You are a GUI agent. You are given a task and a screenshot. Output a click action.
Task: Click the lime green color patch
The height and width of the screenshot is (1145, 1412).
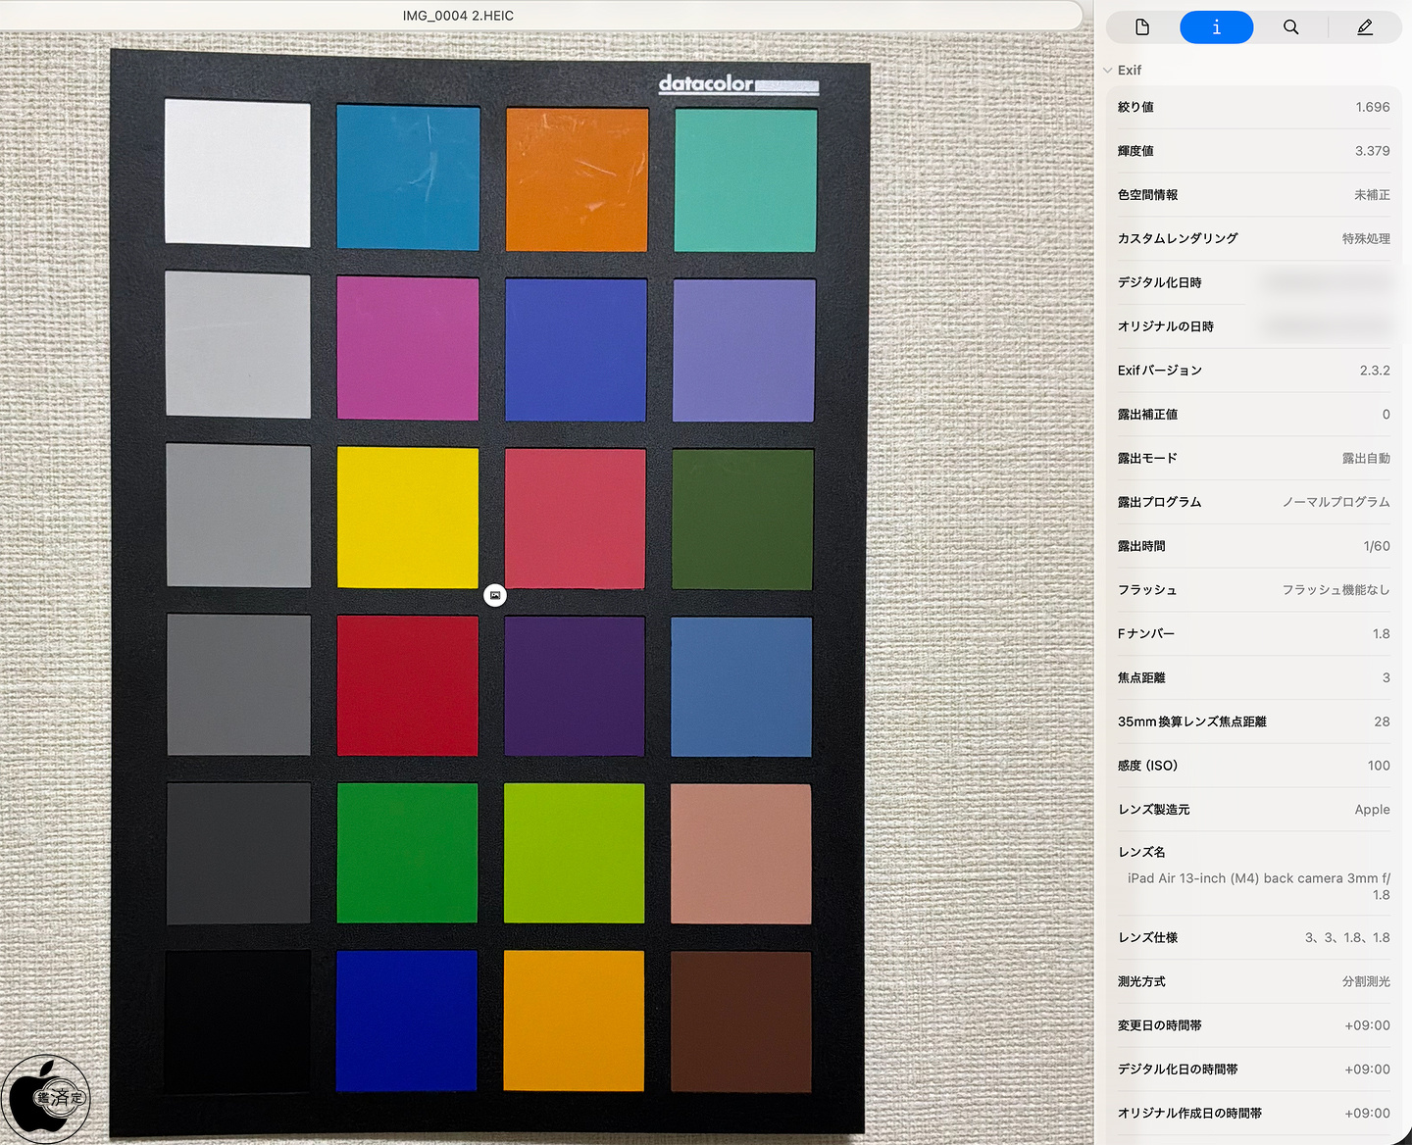click(x=575, y=853)
